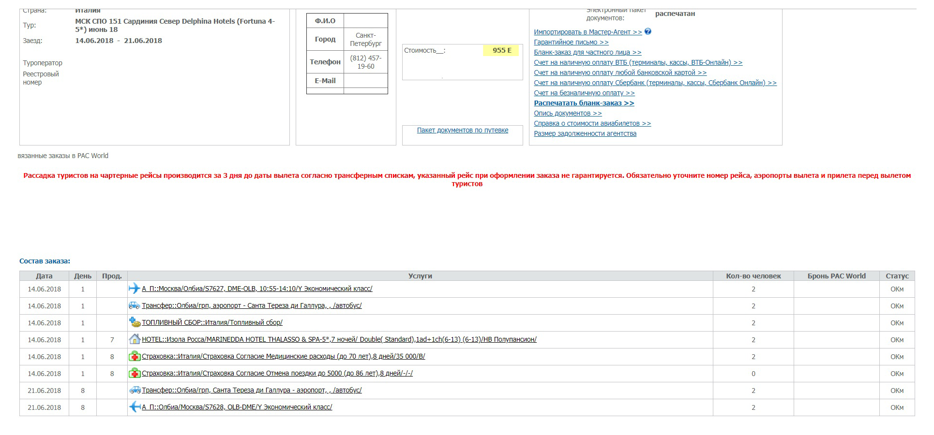
Task: Click Распечатать бланк-заказ link
Action: point(584,103)
